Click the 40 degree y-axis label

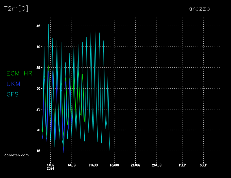tap(38, 47)
